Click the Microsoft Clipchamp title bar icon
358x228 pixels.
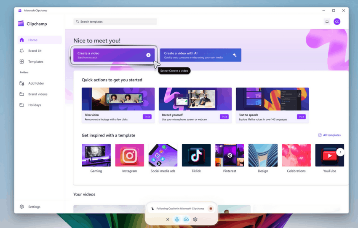20,11
